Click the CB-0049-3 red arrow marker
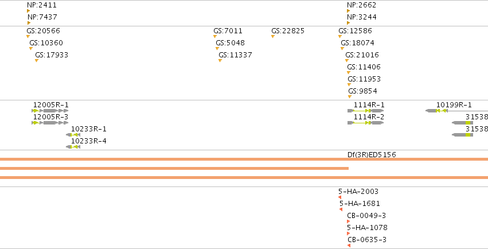This screenshot has width=488, height=249. [x=348, y=221]
